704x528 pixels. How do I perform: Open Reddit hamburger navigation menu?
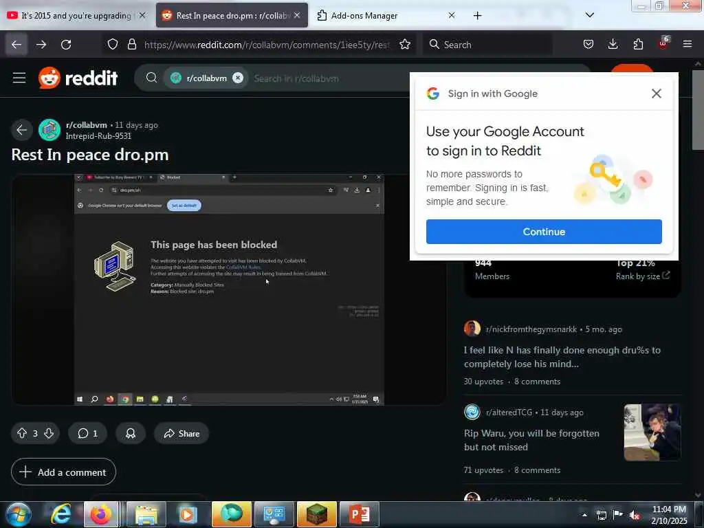[19, 78]
